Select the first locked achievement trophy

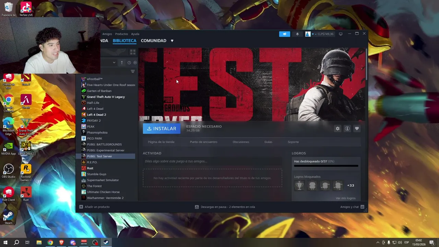click(x=299, y=186)
